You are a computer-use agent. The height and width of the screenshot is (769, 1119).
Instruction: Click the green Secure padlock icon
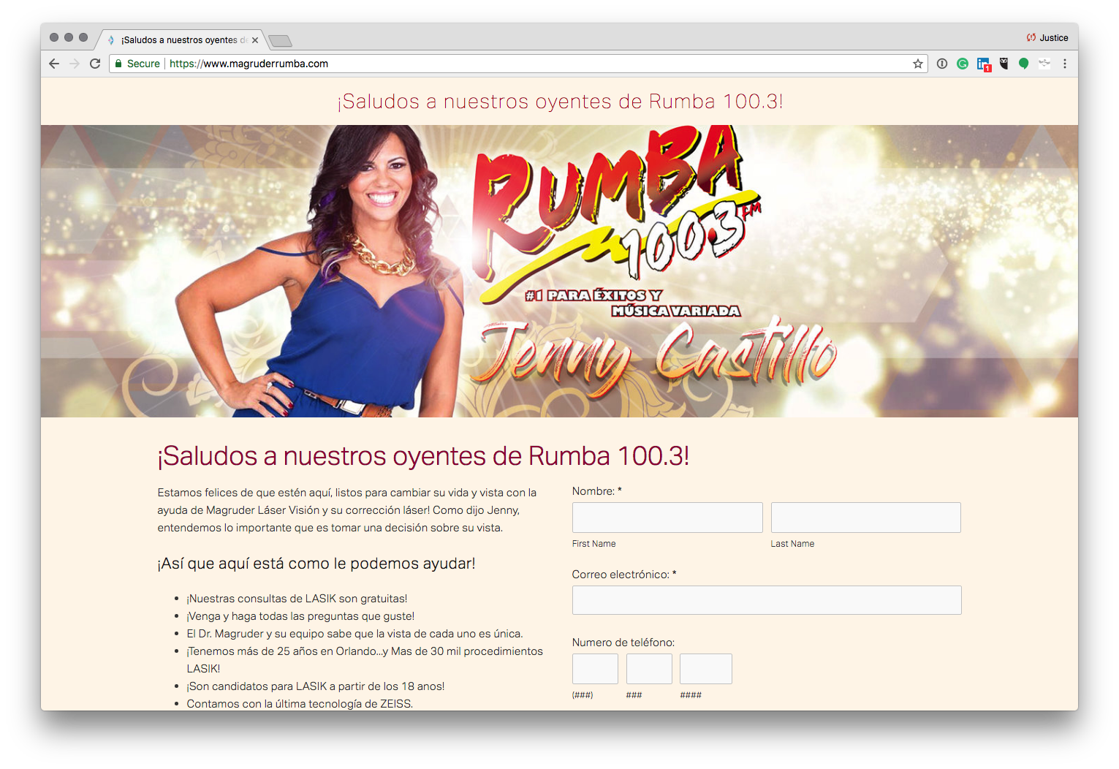click(x=118, y=64)
